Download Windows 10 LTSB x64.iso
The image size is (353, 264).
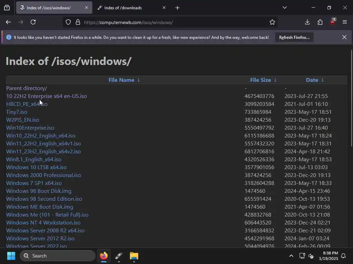tap(37, 167)
